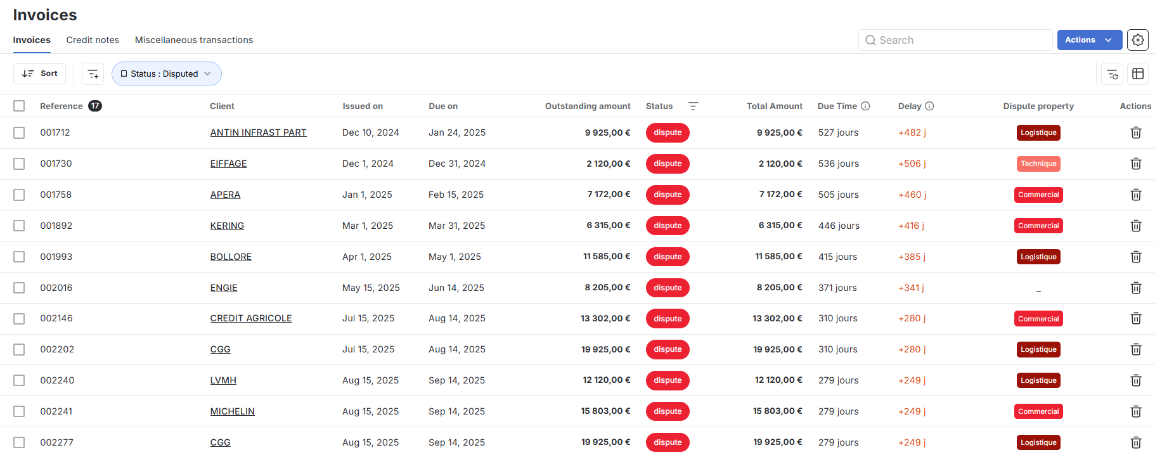This screenshot has height=457, width=1155.
Task: Open MICHELIN client link
Action: click(x=232, y=411)
